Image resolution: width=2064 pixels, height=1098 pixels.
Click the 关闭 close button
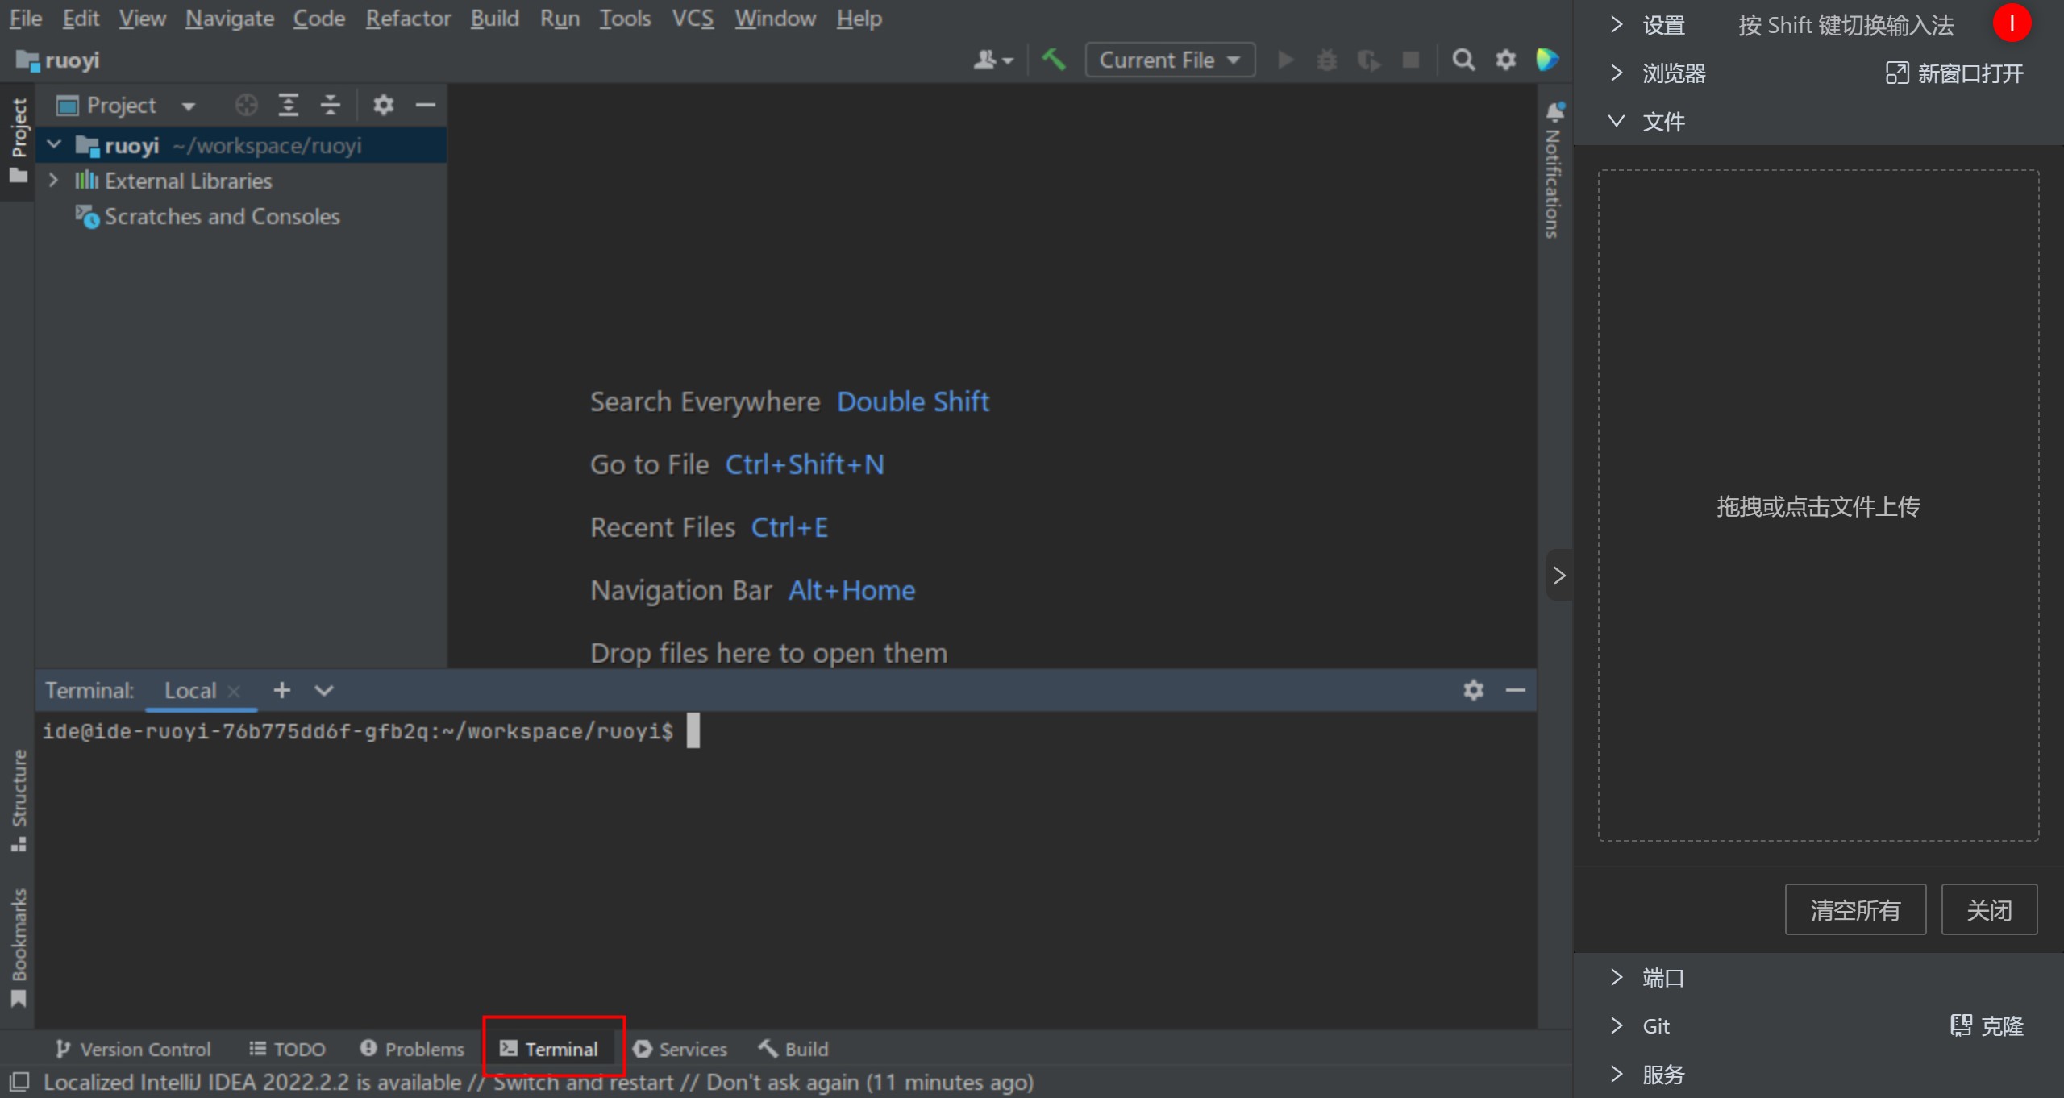click(1989, 909)
